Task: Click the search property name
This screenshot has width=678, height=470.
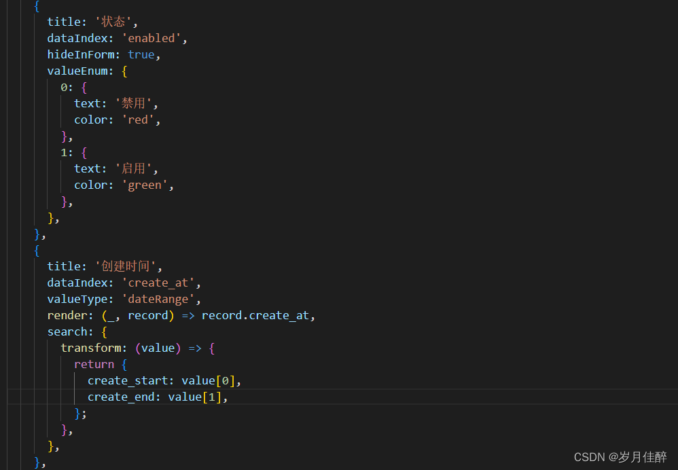Action: click(67, 331)
